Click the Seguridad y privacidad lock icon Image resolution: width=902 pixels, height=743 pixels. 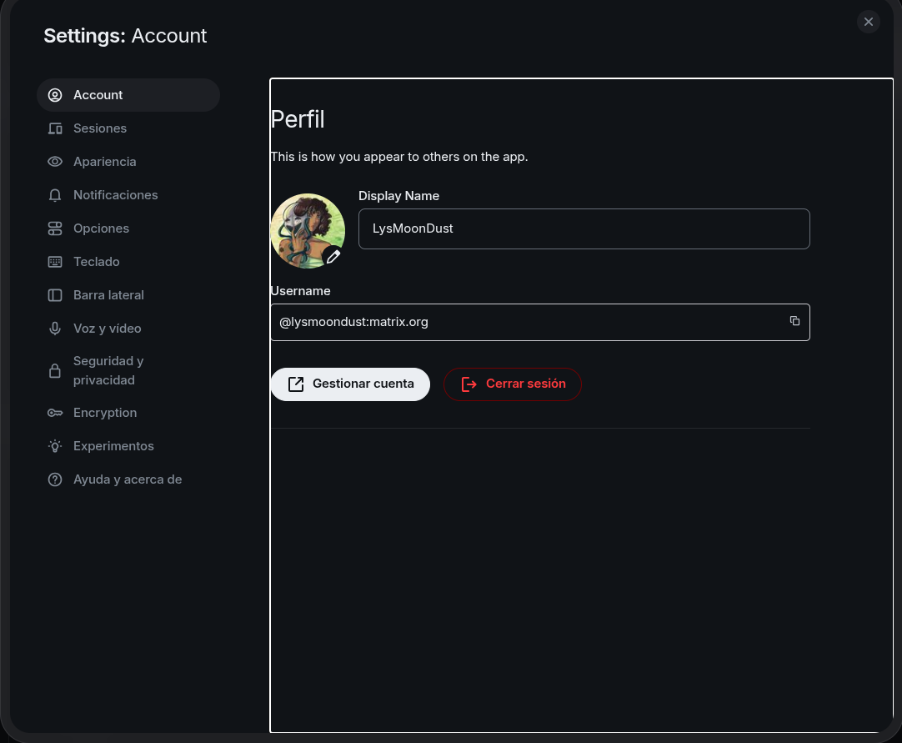pos(55,371)
